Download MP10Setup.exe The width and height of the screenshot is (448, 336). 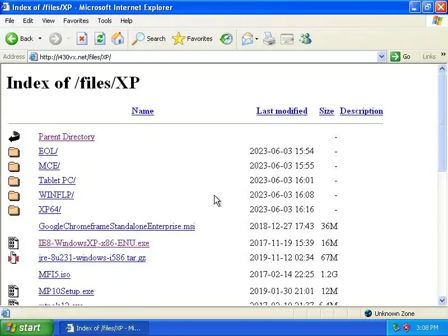pos(66,291)
